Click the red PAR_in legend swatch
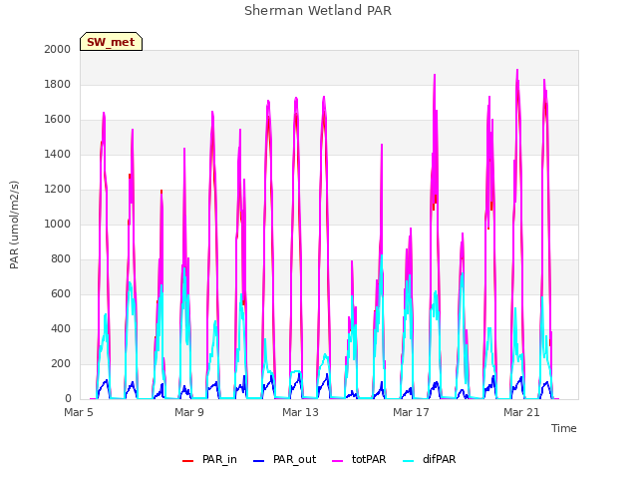Image resolution: width=638 pixels, height=479 pixels. (187, 461)
